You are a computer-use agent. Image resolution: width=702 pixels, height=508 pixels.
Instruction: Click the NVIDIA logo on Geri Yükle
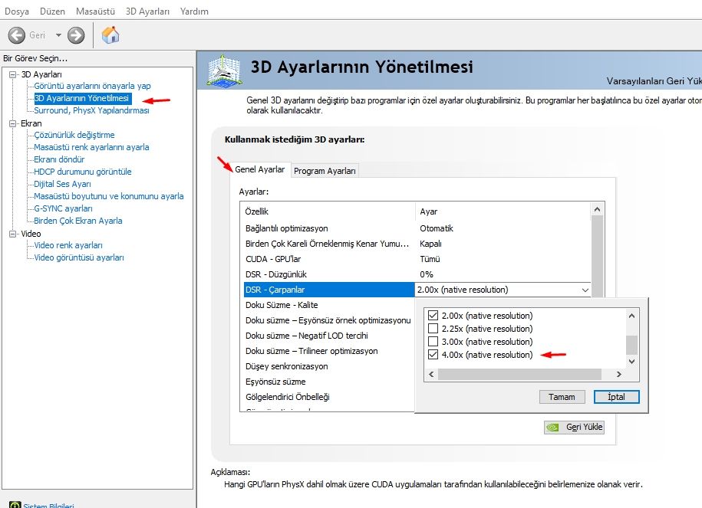[553, 428]
